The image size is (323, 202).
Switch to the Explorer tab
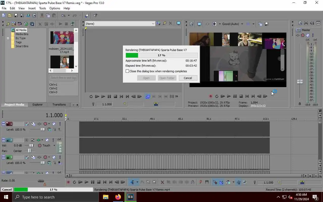pos(37,105)
